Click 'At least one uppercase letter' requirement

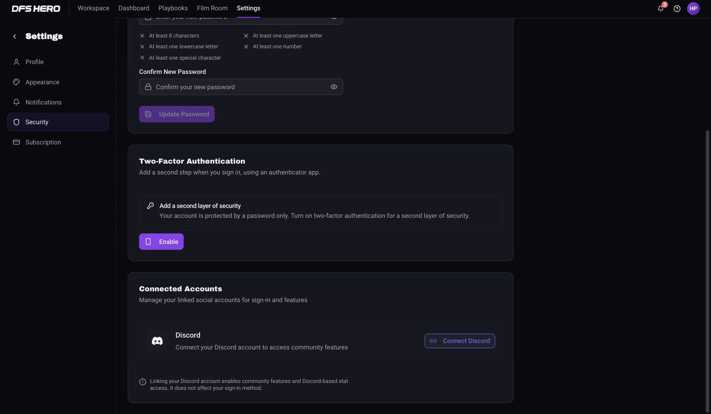coord(288,35)
